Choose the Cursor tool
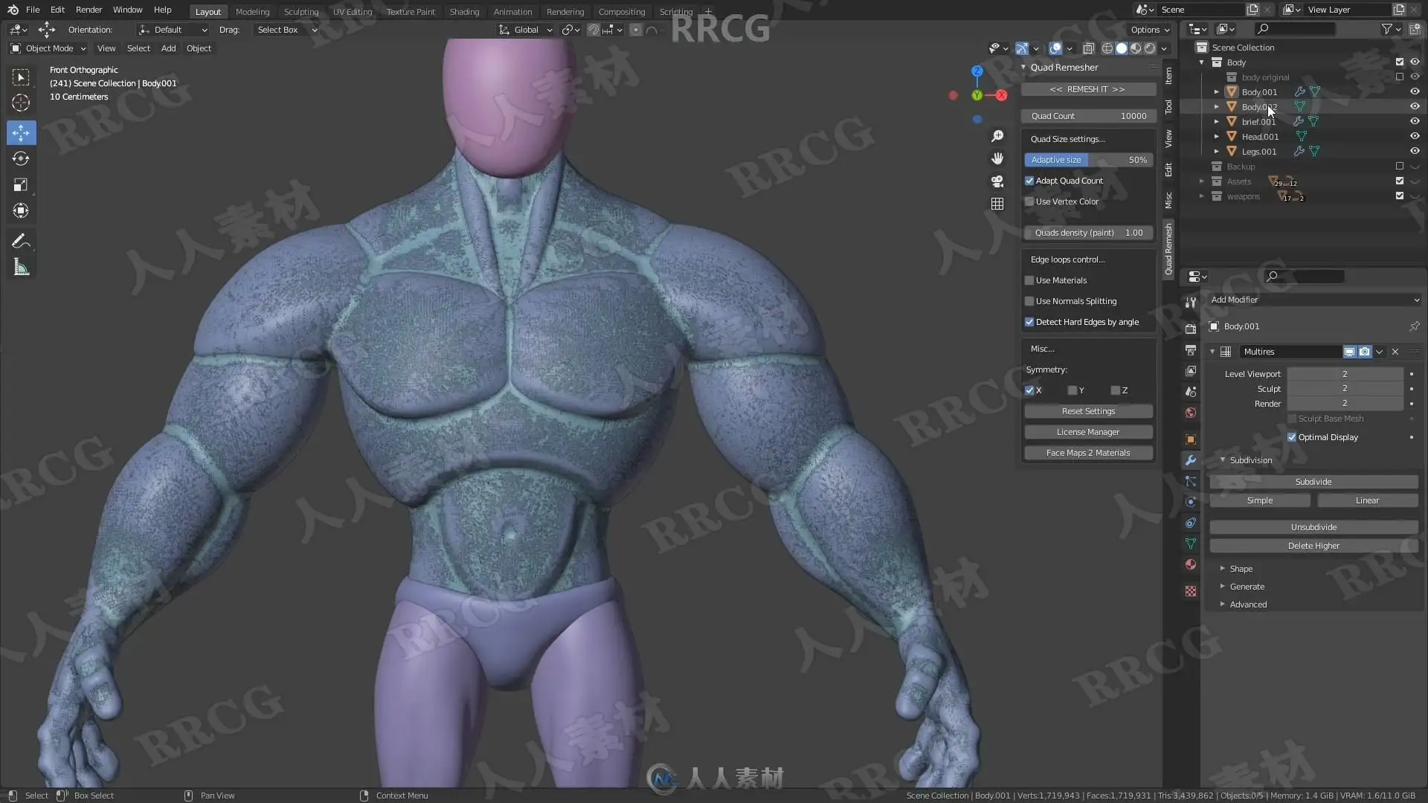Viewport: 1428px width, 803px height. (21, 103)
